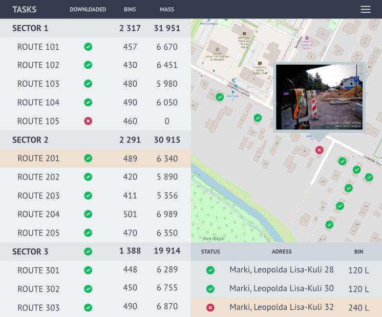Viewport: 382px width, 317px height.
Task: Click the red failed-pickup map marker
Action: [x=319, y=150]
